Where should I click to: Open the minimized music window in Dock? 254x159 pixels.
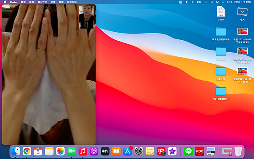point(227,152)
